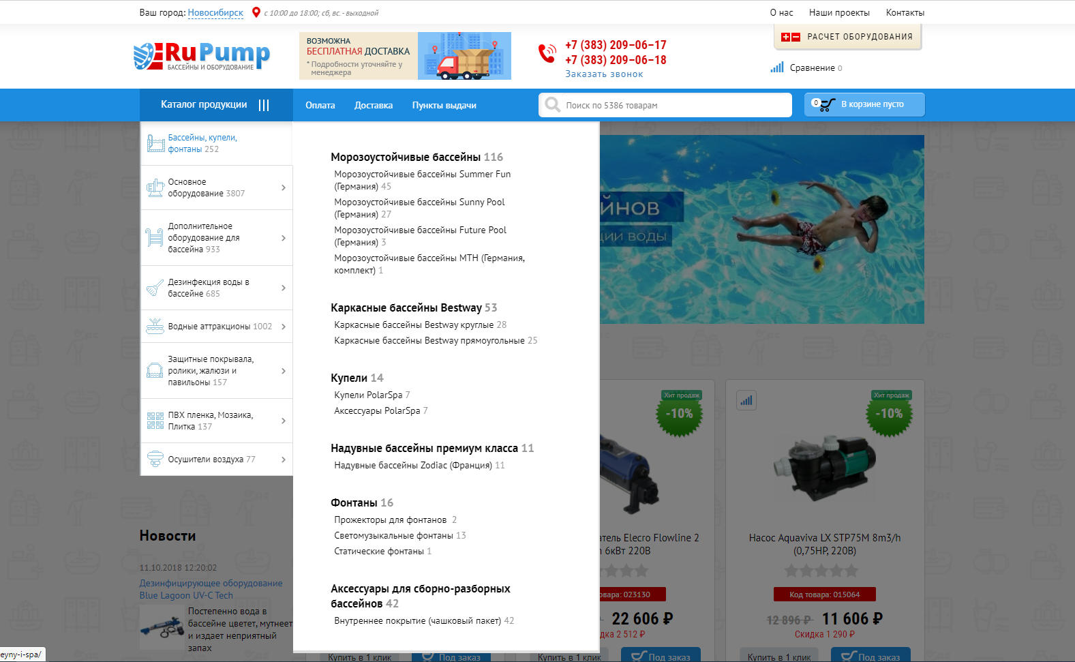Open the Доставка menu item

[x=374, y=105]
